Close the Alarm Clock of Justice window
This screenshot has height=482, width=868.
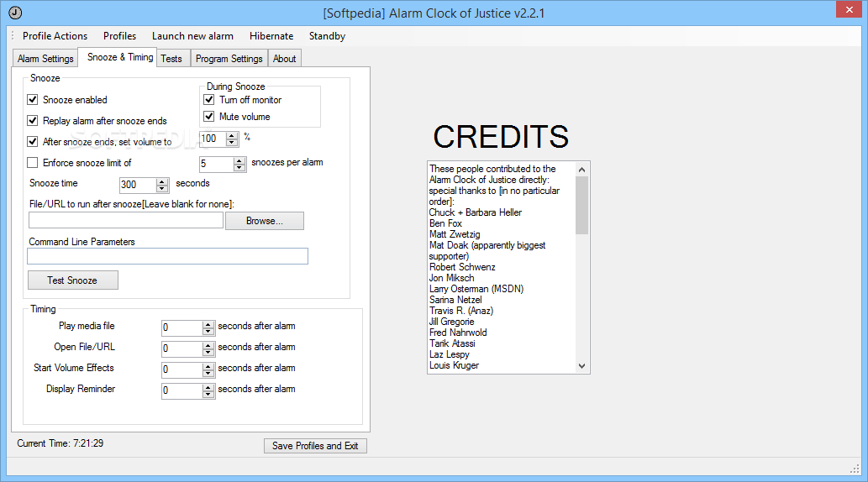pyautogui.click(x=850, y=9)
